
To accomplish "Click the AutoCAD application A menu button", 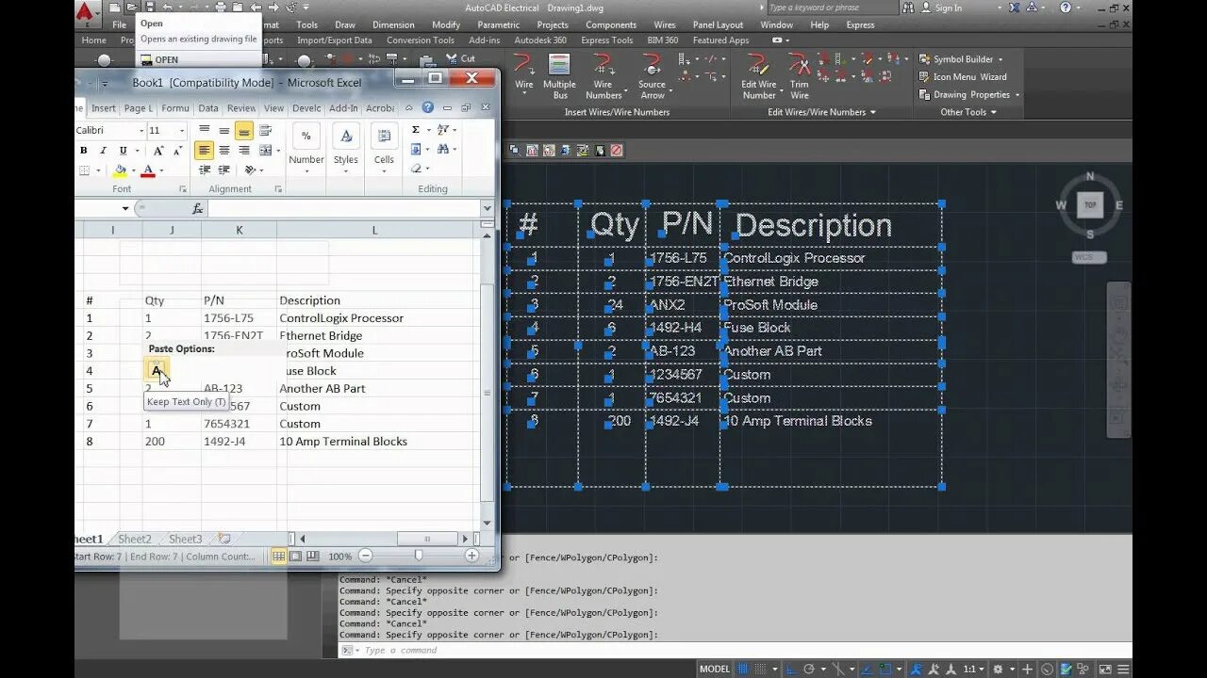I will (88, 12).
